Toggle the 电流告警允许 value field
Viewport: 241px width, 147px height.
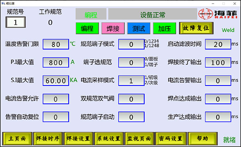click(56, 99)
